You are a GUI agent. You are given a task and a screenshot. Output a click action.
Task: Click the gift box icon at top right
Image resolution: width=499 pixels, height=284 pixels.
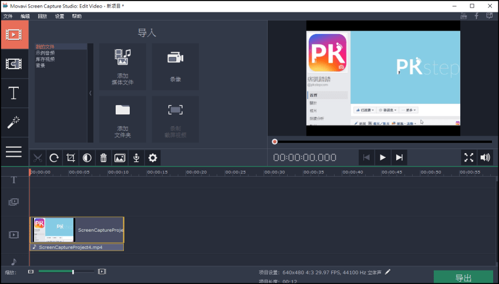464,16
